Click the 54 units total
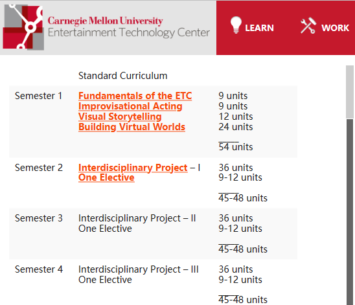Viewport: 355px width, 305px height. point(235,147)
